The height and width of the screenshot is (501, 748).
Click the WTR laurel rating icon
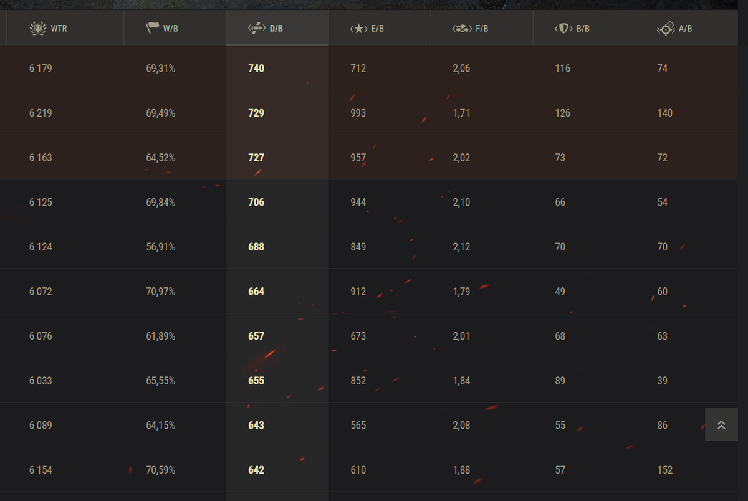tap(38, 28)
